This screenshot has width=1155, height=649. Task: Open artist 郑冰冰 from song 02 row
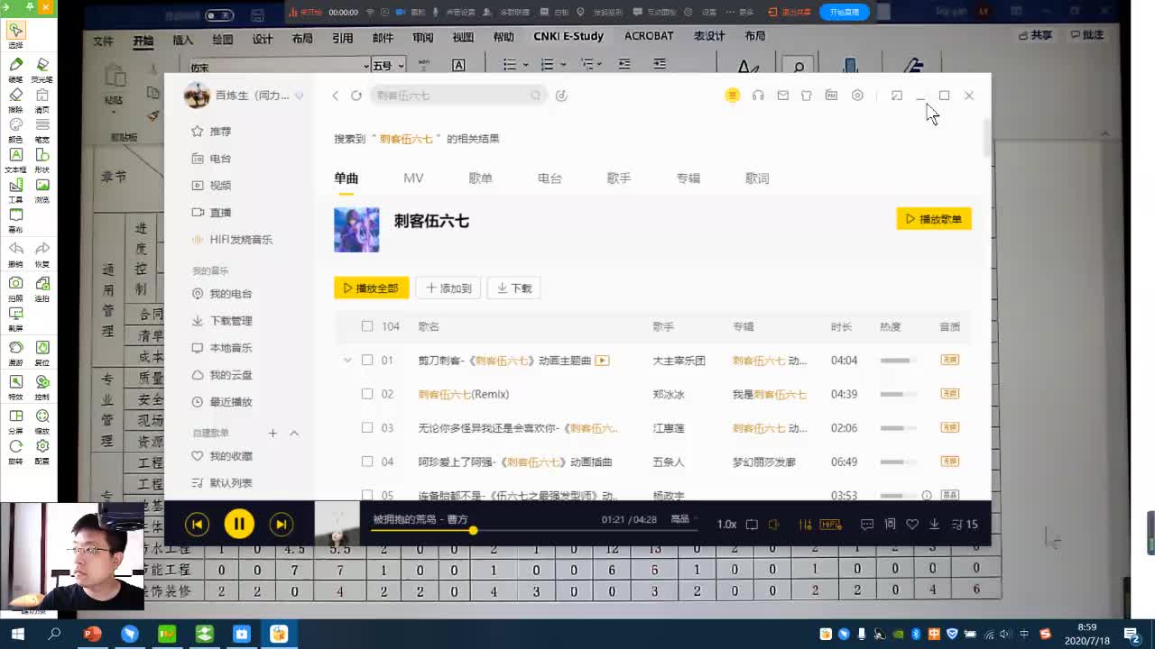[669, 394]
